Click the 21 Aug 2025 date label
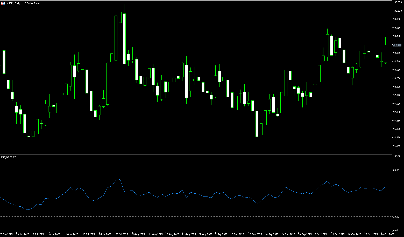Screen dimensions: 404x237 point(189,234)
